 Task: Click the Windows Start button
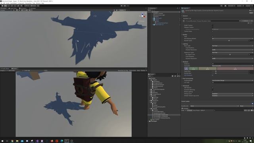point(2,141)
